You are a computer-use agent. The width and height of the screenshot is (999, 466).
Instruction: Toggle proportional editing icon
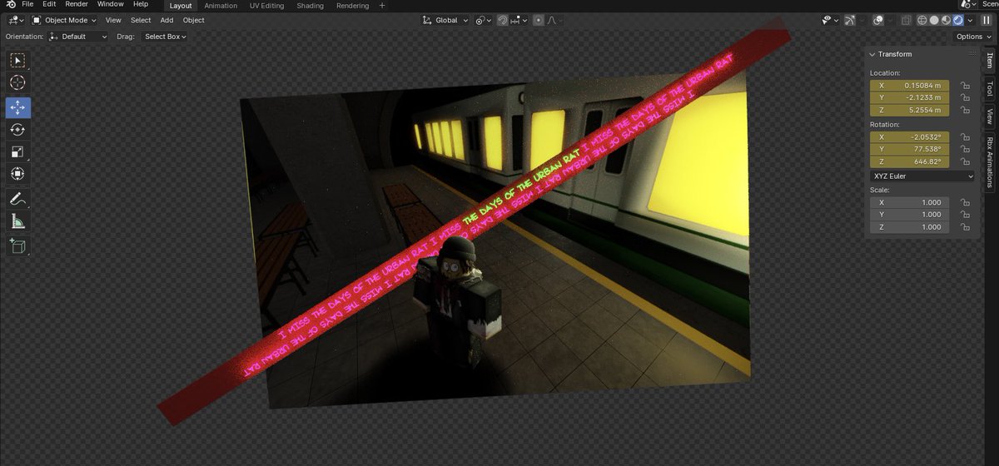(x=539, y=20)
